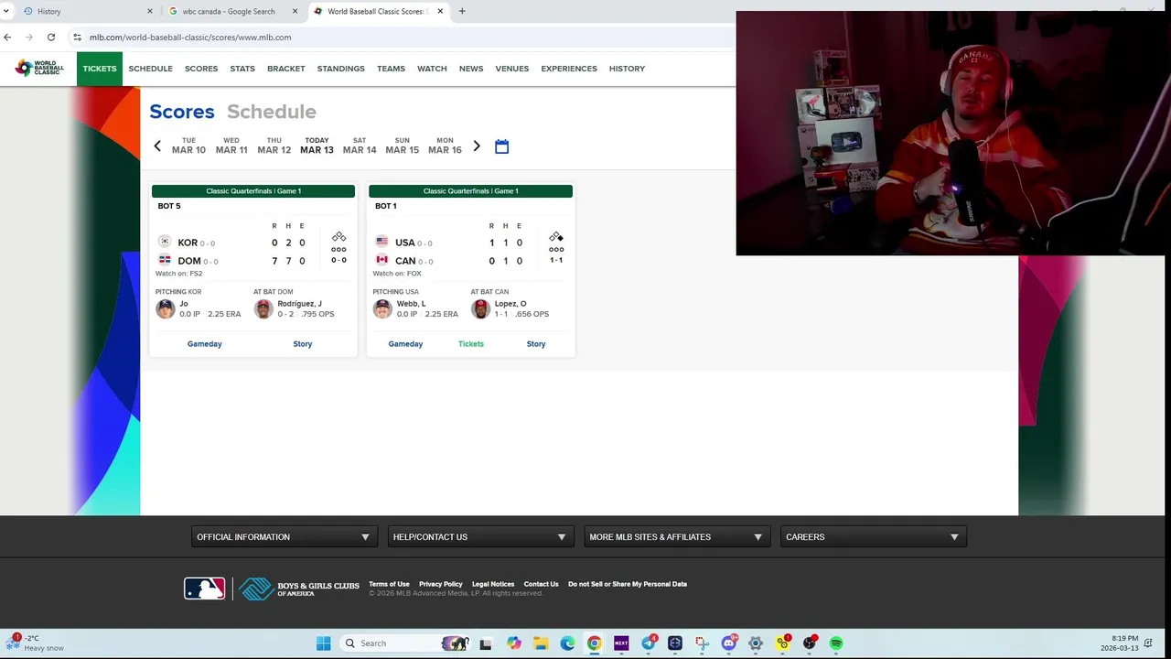
Task: Open Watch in top navigation
Action: (432, 69)
